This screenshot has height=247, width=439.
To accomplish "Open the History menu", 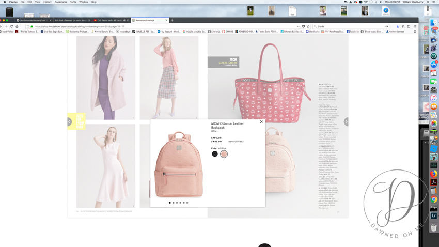I will coord(48,2).
